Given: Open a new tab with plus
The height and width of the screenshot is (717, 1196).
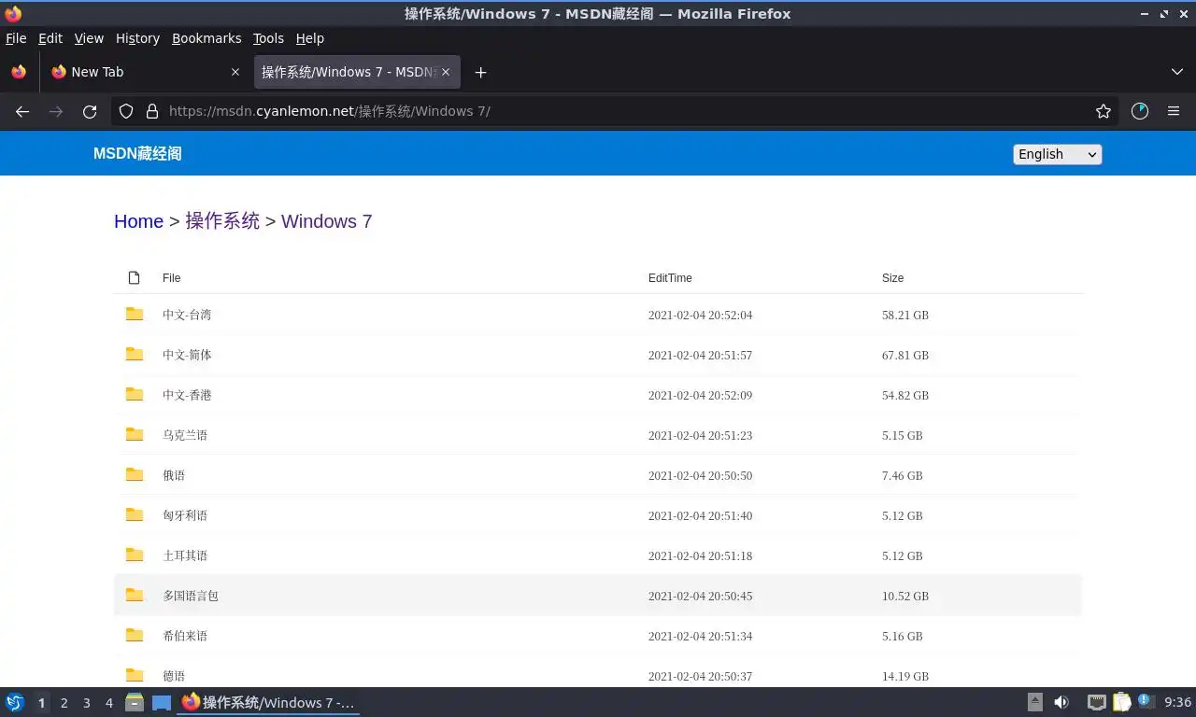Looking at the screenshot, I should [480, 72].
